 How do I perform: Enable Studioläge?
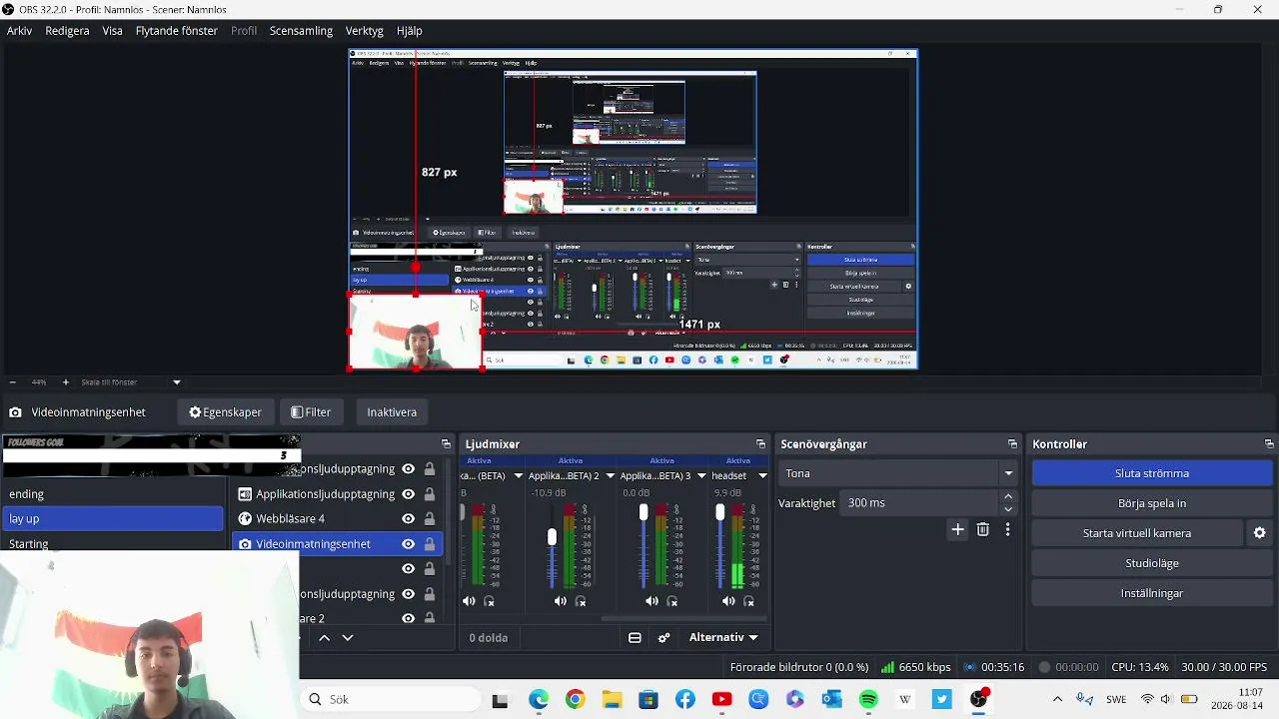(1152, 563)
